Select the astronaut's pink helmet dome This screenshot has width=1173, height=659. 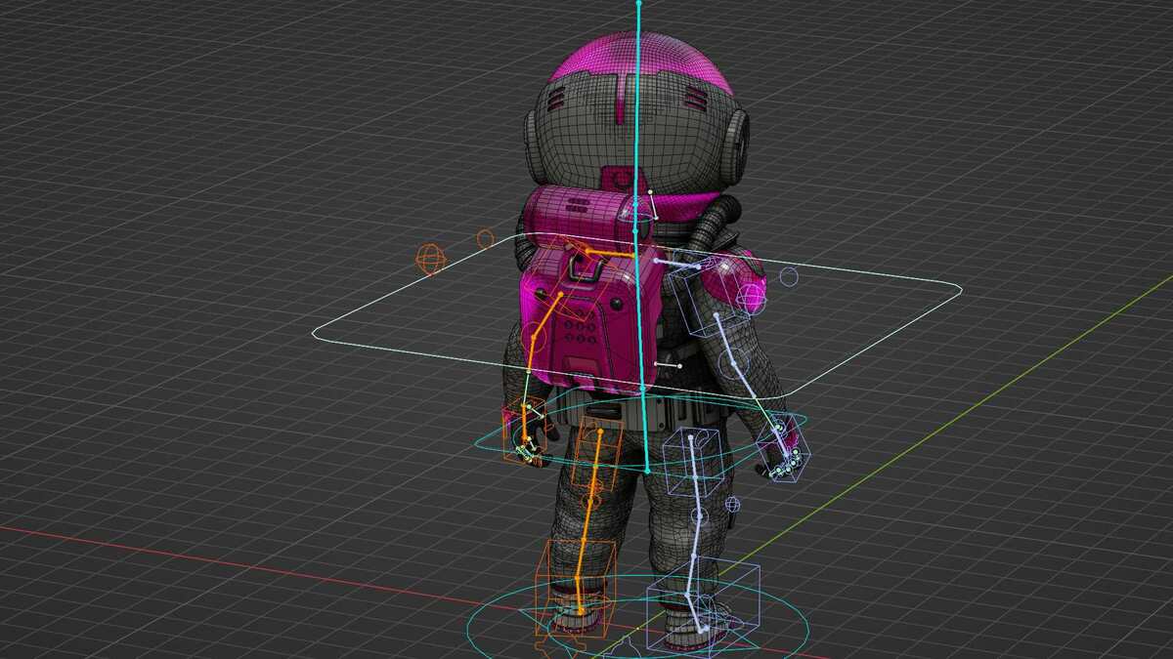[639, 62]
